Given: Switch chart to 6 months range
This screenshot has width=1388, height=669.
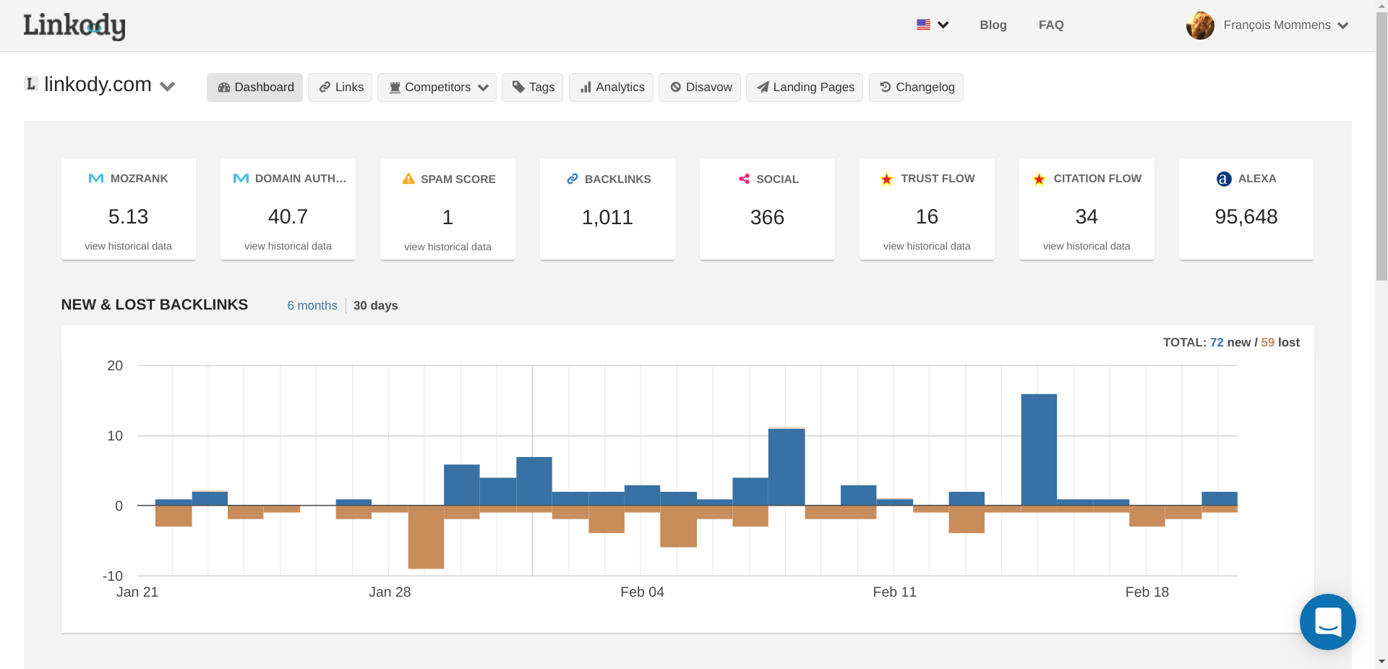Looking at the screenshot, I should click(x=312, y=305).
